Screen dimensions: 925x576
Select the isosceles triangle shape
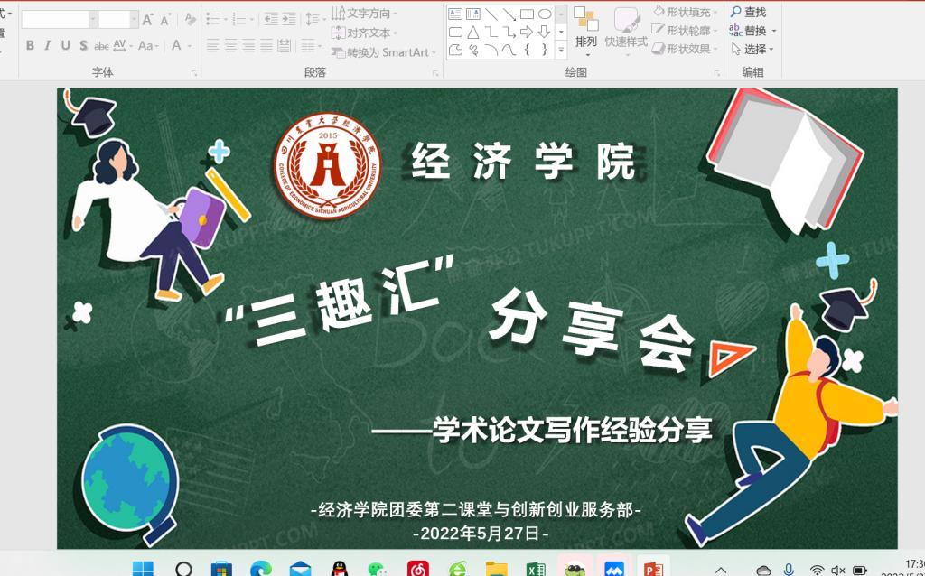point(472,32)
